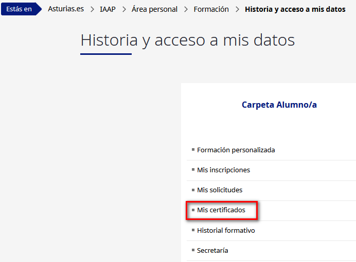Click the chevron right after Área personal
Screen dimensions: 356x262
point(186,9)
